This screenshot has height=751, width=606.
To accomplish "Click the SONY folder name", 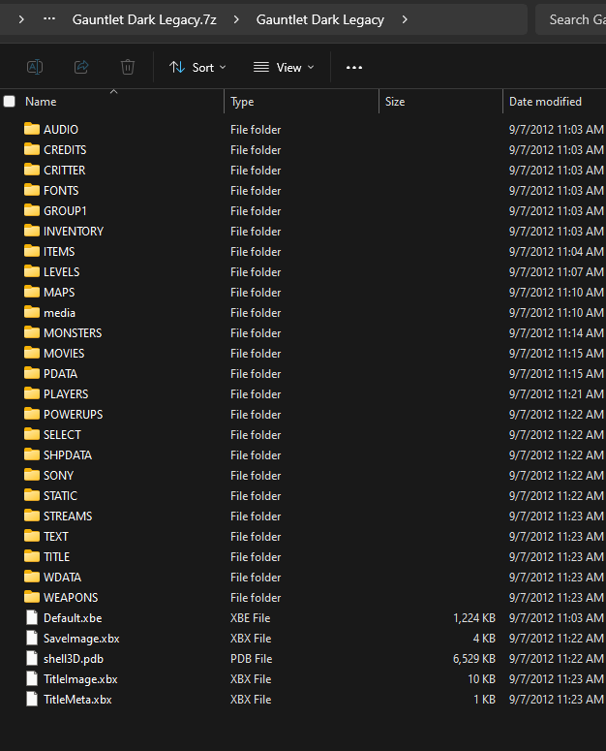I will point(58,476).
